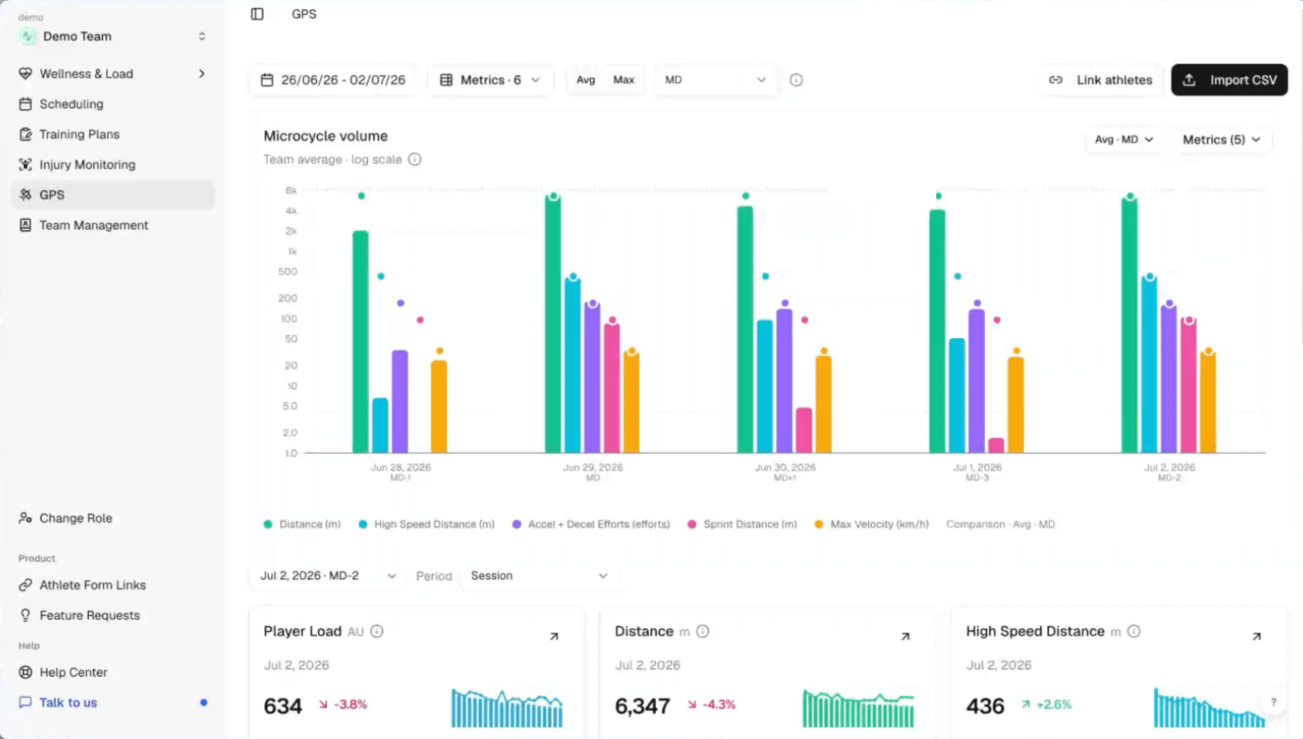Toggle Accel + Decel Efforts legend series
Viewport: 1303px width, 739px height.
pos(591,524)
